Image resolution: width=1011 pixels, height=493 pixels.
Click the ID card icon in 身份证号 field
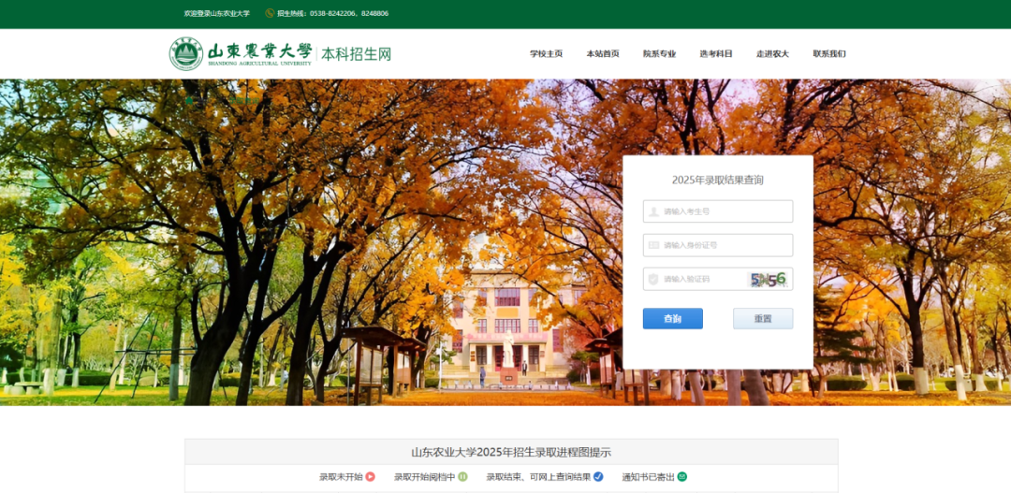coord(653,245)
